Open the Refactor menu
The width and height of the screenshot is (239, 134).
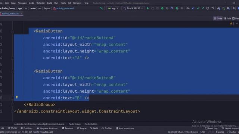[x=40, y=3]
